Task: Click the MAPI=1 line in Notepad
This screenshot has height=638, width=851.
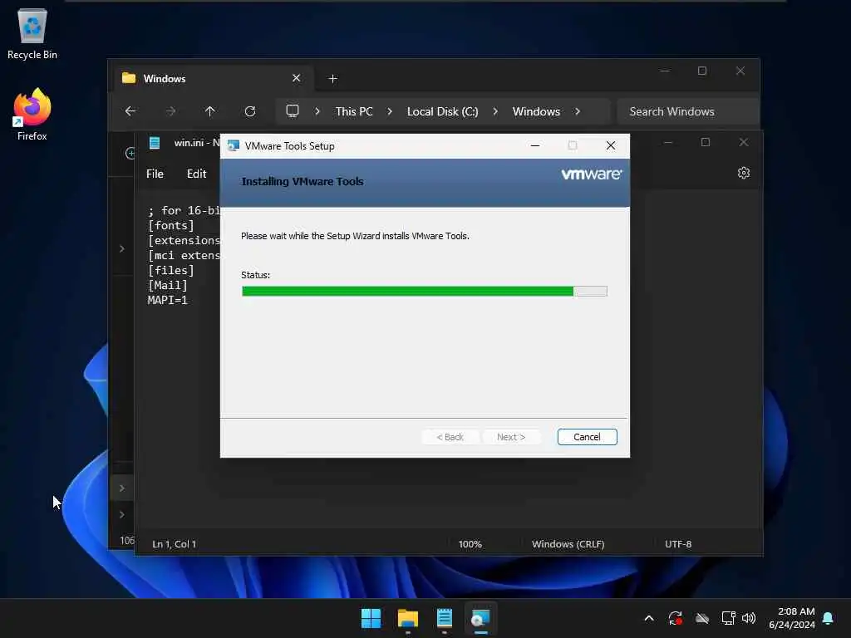Action: (x=167, y=300)
